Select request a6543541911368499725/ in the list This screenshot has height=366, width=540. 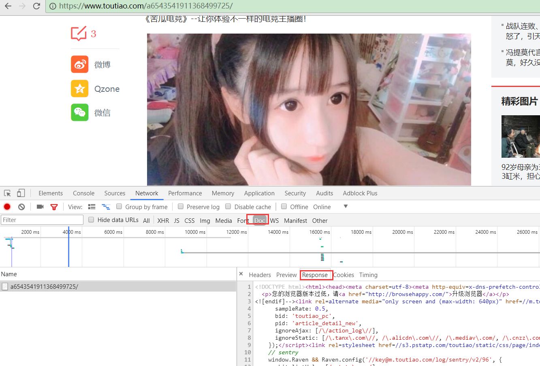coord(118,286)
